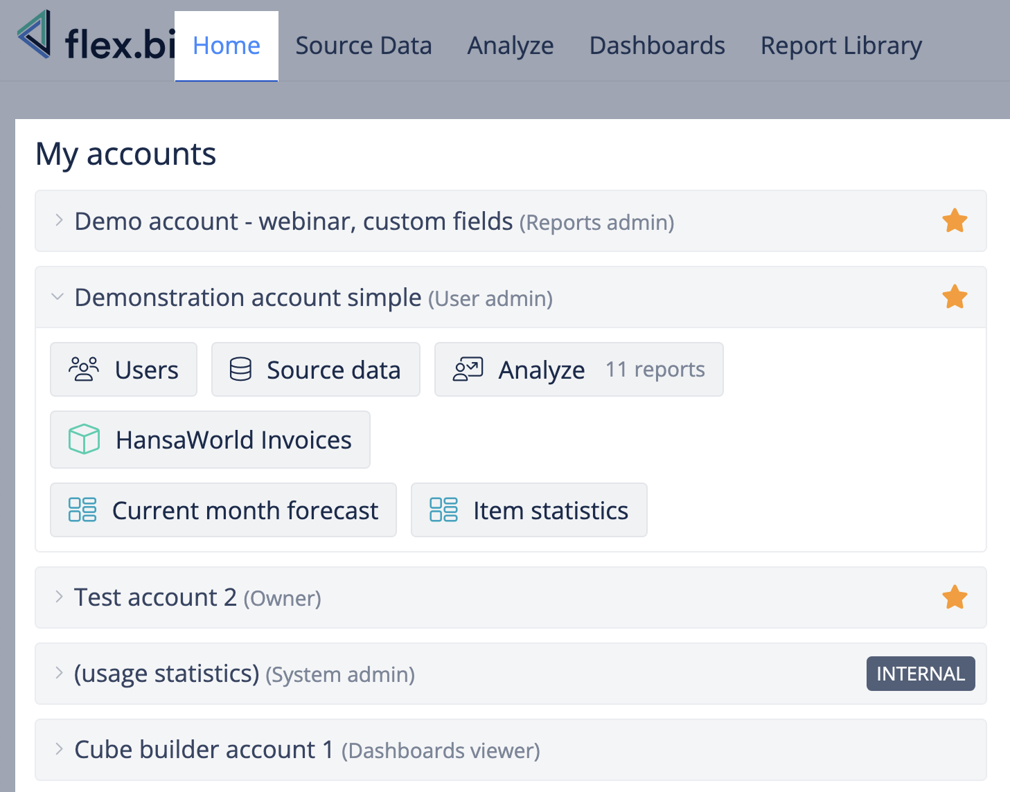Expand Demo account - webinar, custom fields

pos(59,221)
